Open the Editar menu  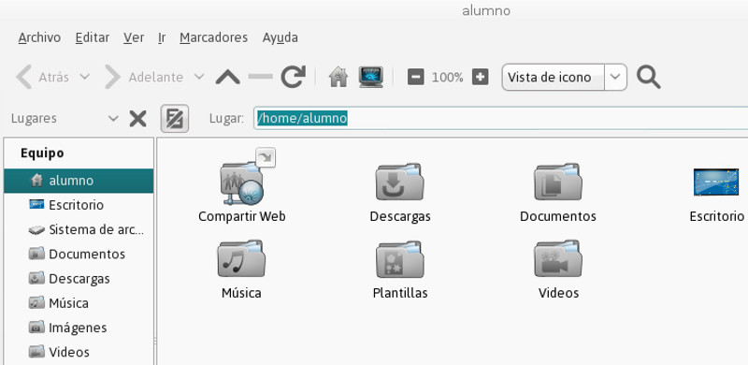pyautogui.click(x=92, y=37)
